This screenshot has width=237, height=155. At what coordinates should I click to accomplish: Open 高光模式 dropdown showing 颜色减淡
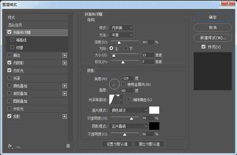tap(129, 110)
